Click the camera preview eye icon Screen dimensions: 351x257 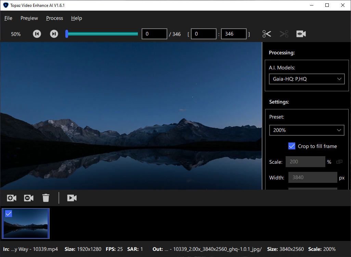click(301, 34)
